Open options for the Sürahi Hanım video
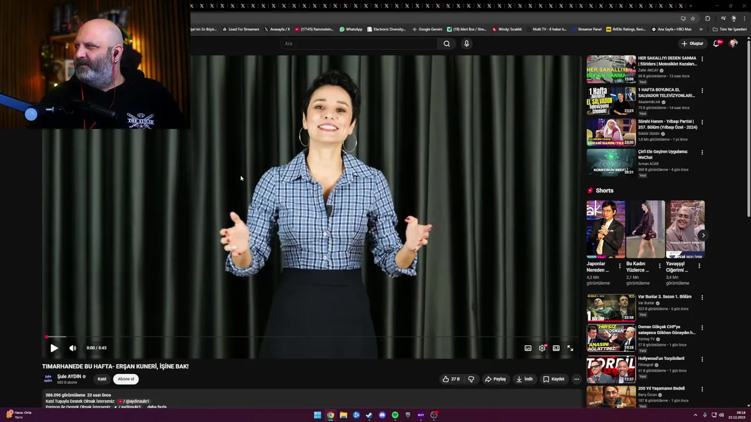Screen dimensions: 751x422 click(x=702, y=122)
